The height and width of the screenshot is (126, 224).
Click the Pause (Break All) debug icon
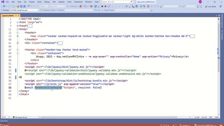click(102, 6)
